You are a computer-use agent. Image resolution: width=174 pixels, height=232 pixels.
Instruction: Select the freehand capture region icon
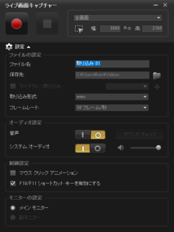pyautogui.click(x=79, y=29)
